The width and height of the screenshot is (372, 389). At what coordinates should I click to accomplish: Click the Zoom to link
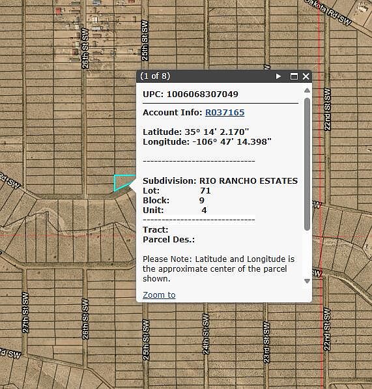pyautogui.click(x=159, y=295)
